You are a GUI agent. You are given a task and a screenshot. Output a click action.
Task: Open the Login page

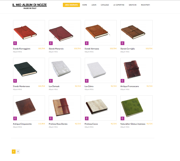pyautogui.click(x=94, y=5)
